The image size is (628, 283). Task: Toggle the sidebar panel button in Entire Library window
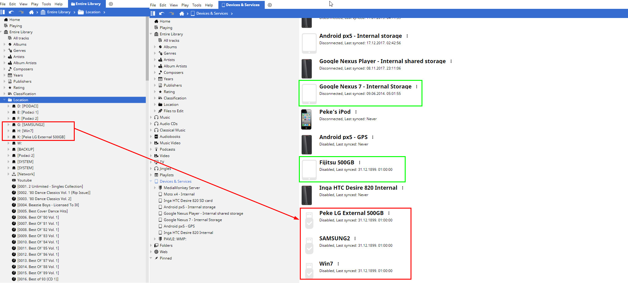pyautogui.click(x=2, y=12)
